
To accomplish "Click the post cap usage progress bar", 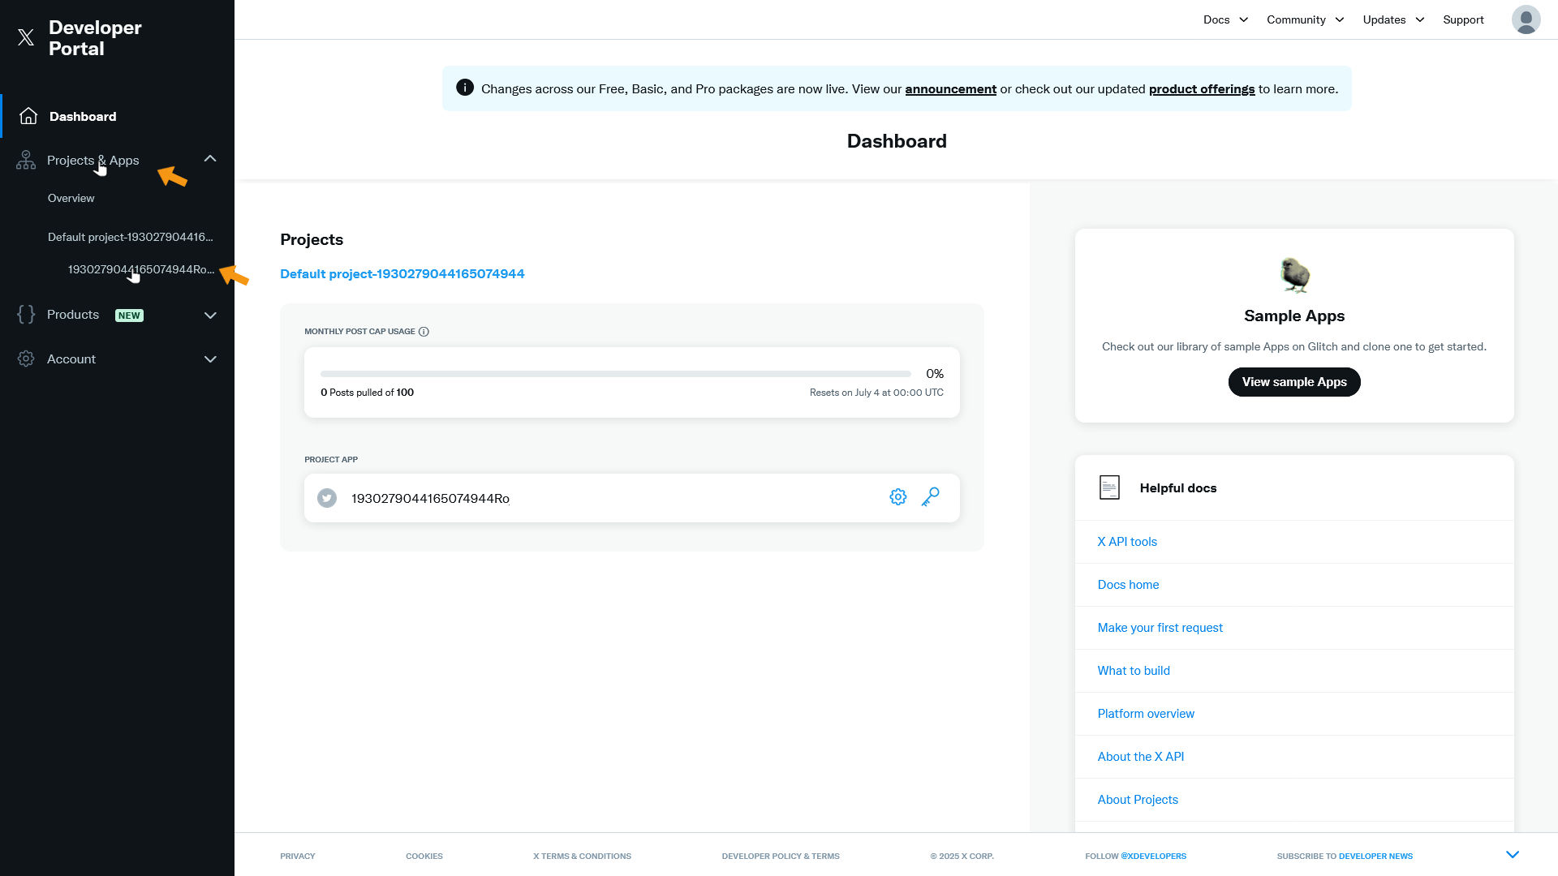I will (615, 374).
